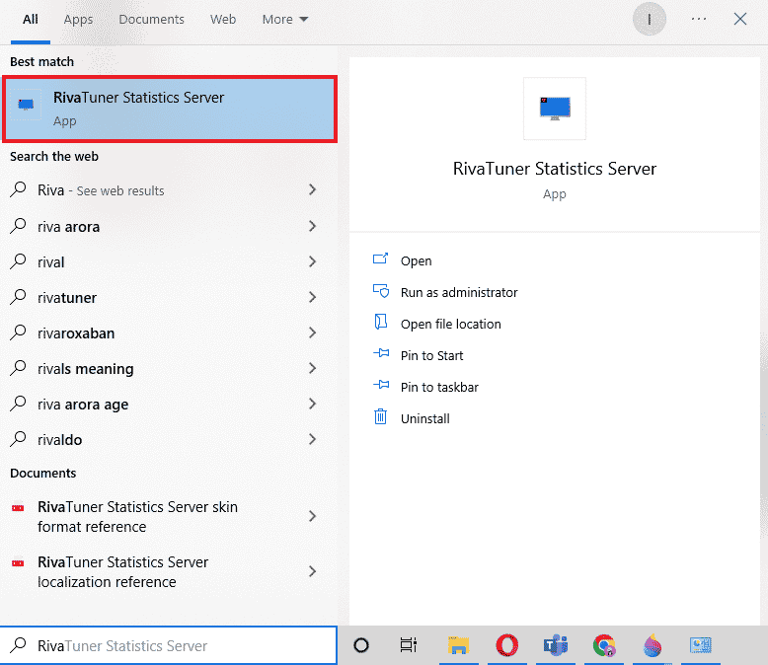The height and width of the screenshot is (665, 768).
Task: Expand the 'riva arora' chevron
Action: [313, 226]
